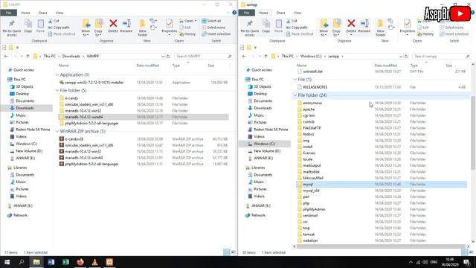The height and width of the screenshot is (268, 476).
Task: Click the taskbar search icon
Action: pos(22,262)
